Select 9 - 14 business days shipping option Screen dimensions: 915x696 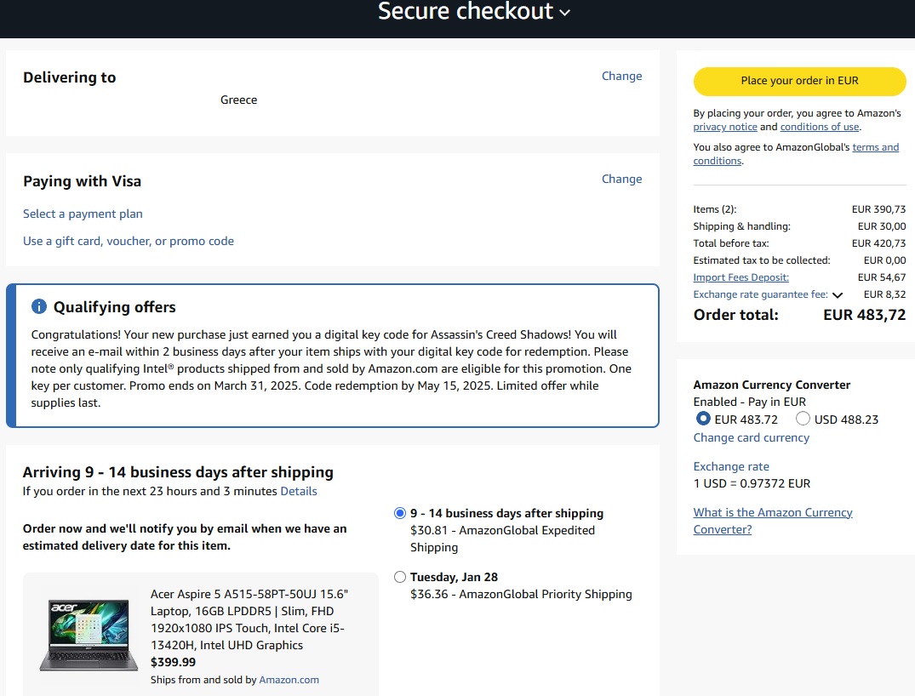400,513
